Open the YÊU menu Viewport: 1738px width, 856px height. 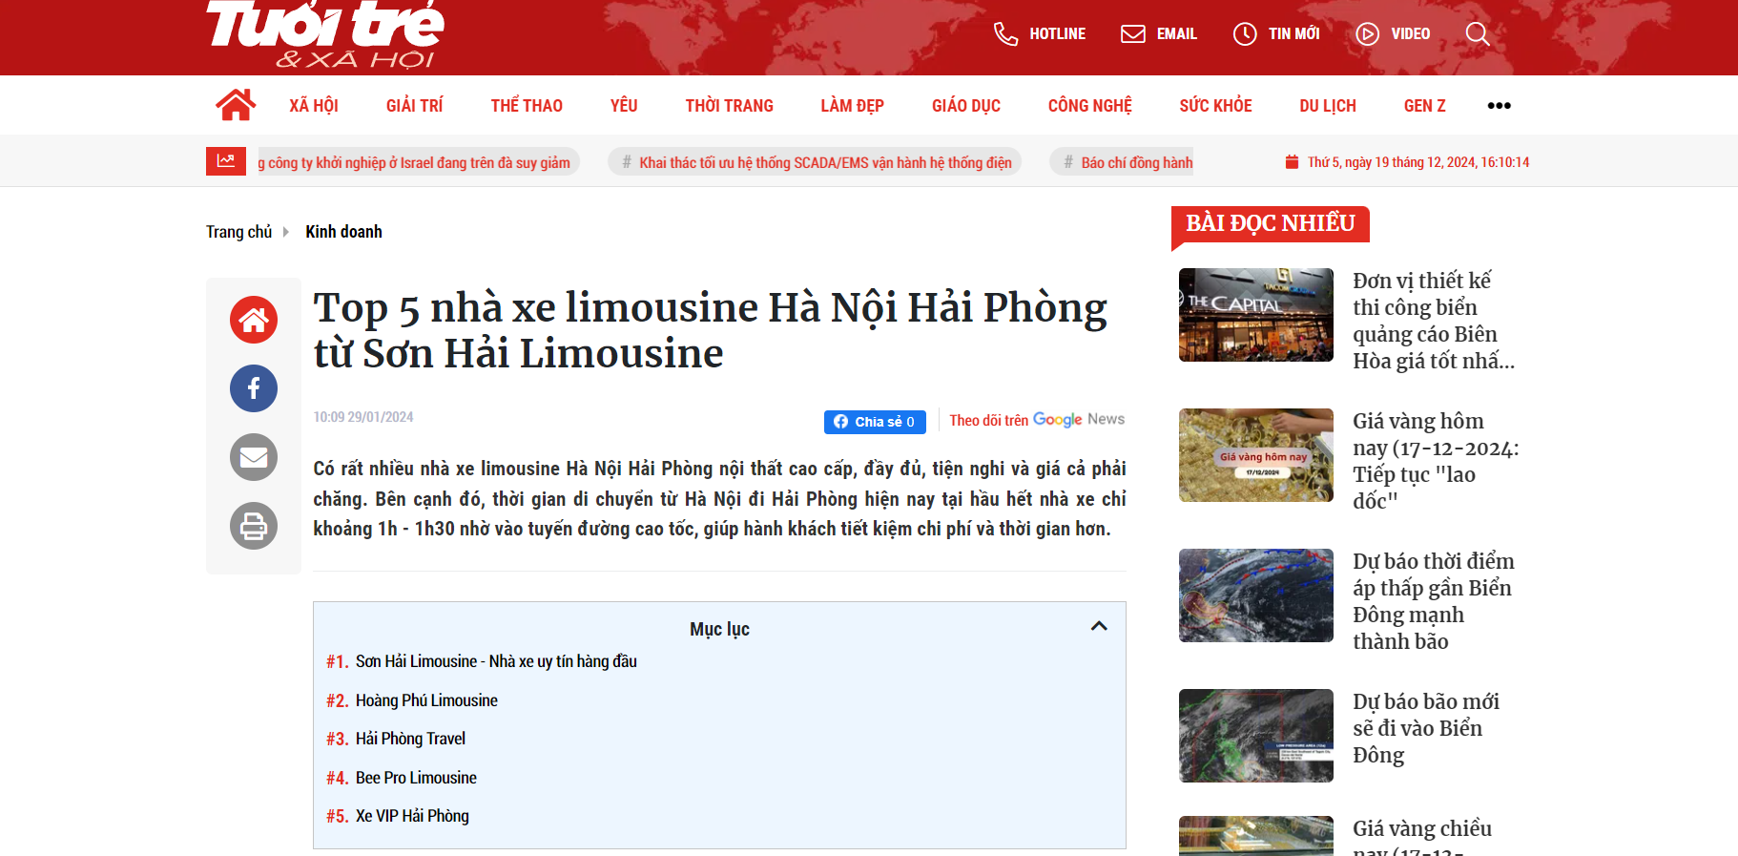click(x=624, y=106)
